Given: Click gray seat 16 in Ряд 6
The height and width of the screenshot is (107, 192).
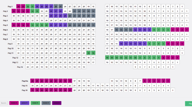Looking at the screenshot, I should (116, 30).
